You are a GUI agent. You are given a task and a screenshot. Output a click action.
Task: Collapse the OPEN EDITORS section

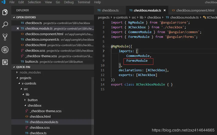(x=14, y=17)
